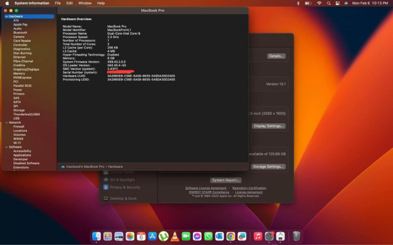The width and height of the screenshot is (393, 245).
Task: Select Apple Pay in the sidebar
Action: pyautogui.click(x=20, y=24)
